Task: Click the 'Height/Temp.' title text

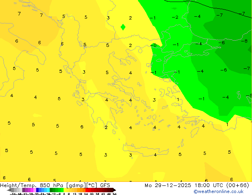Action: pos(18,185)
